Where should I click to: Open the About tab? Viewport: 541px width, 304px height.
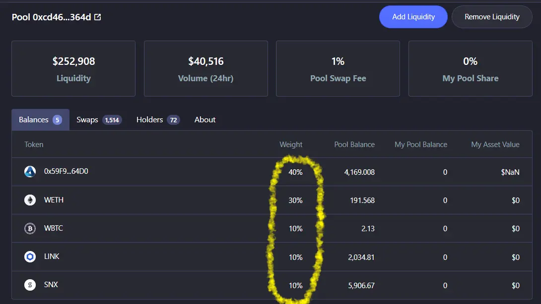tap(205, 120)
